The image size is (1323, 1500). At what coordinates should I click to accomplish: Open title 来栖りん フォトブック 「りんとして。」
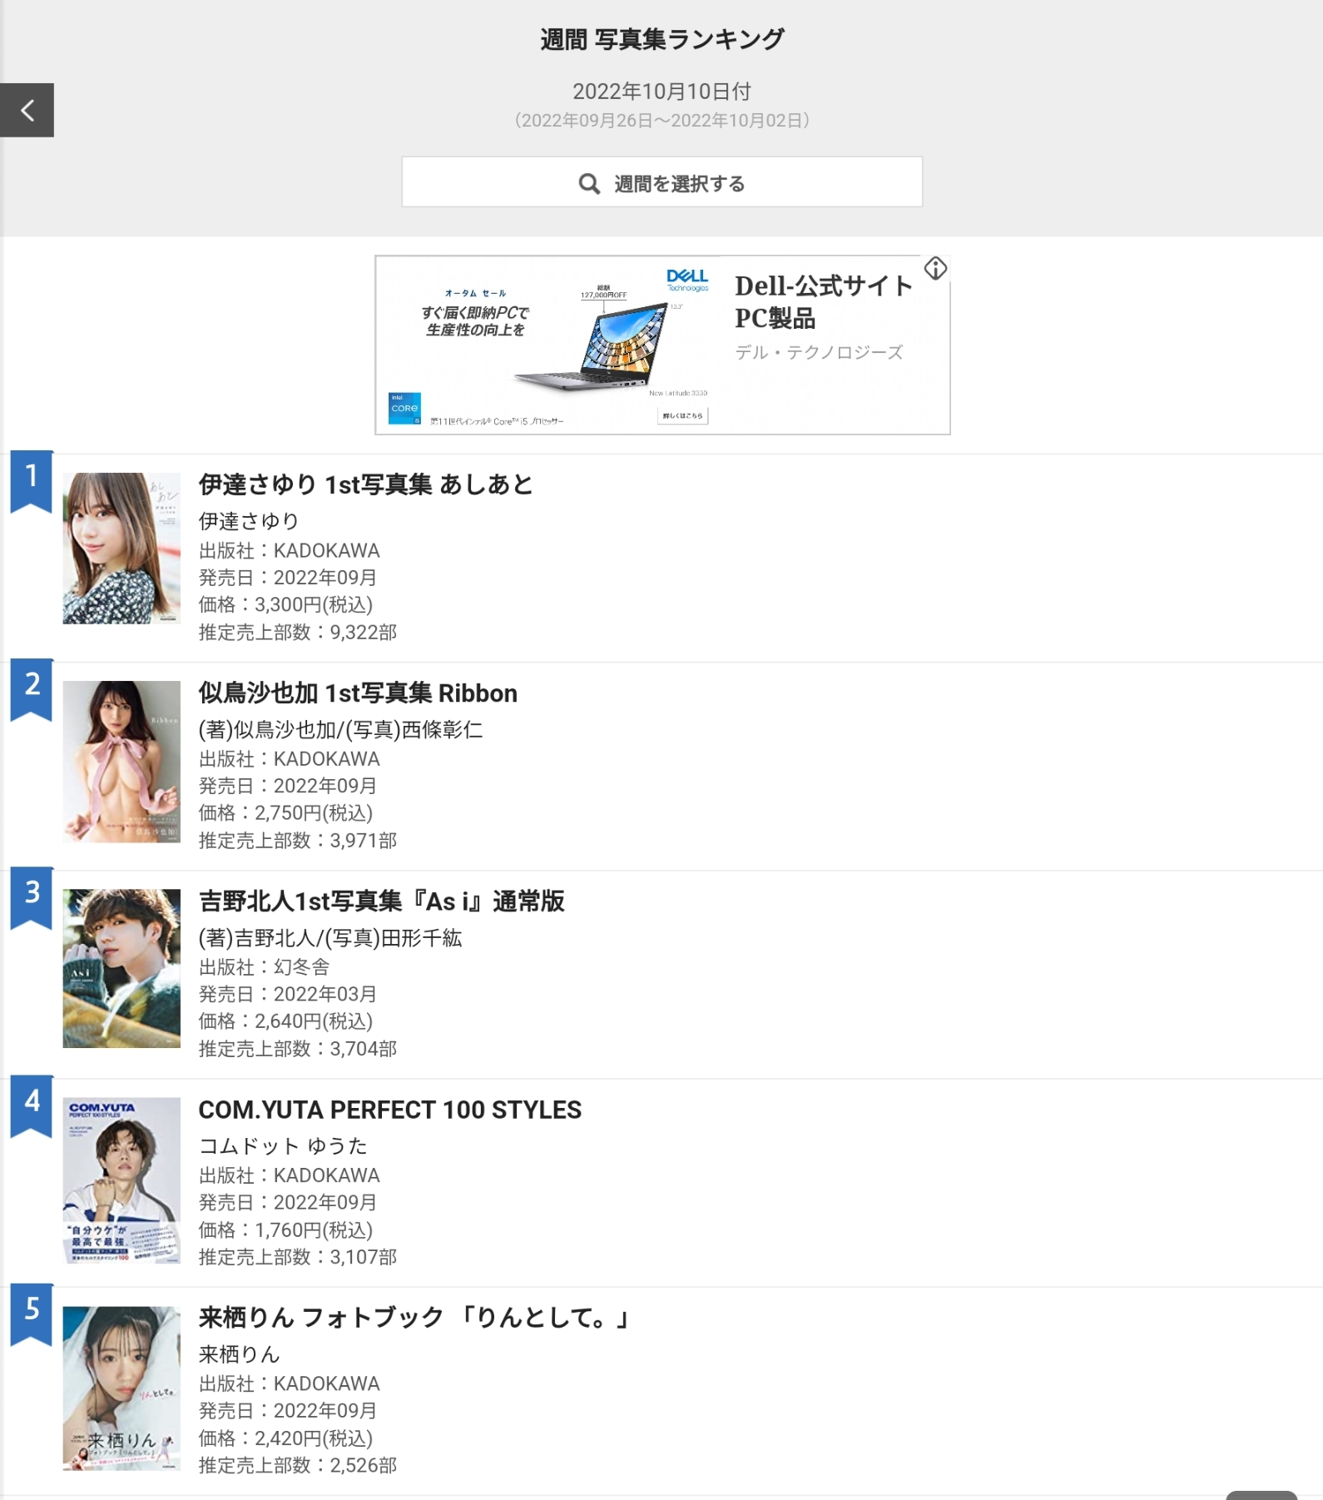click(416, 1318)
